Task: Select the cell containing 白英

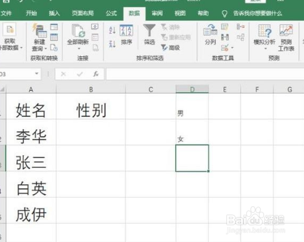Action: click(x=31, y=184)
